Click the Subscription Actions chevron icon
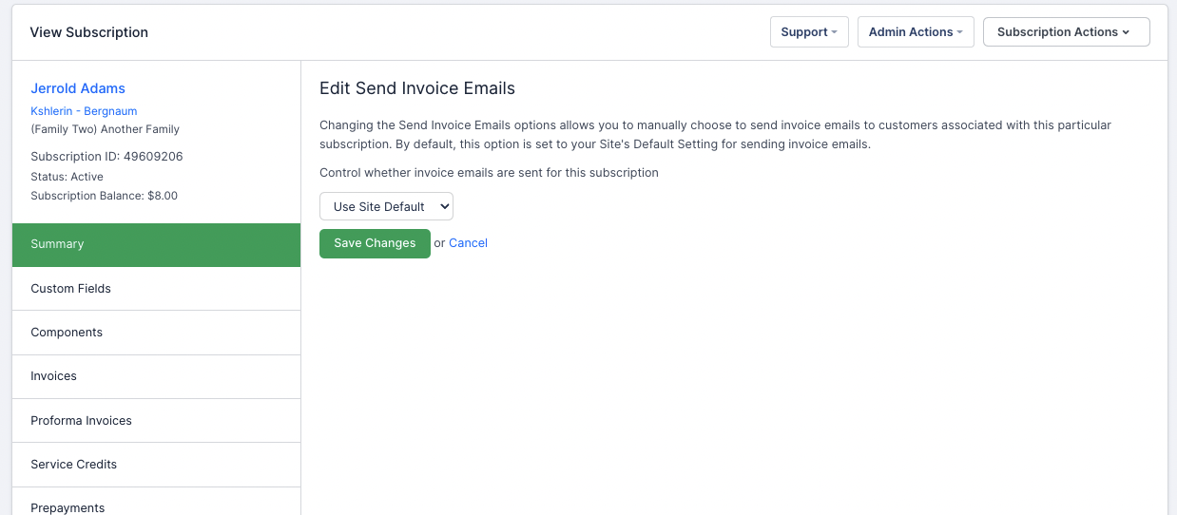This screenshot has width=1177, height=515. tap(1126, 32)
